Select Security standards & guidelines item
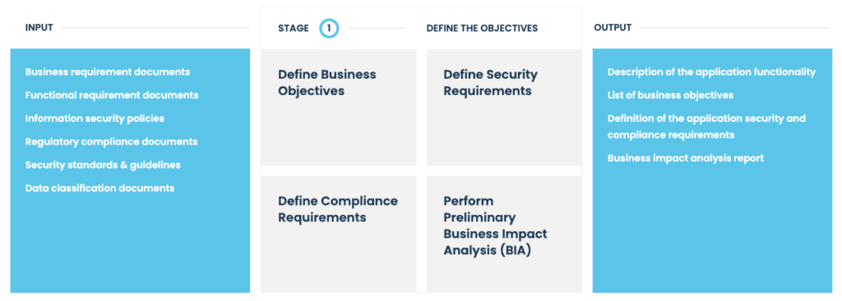Image resolution: width=842 pixels, height=301 pixels. point(103,165)
